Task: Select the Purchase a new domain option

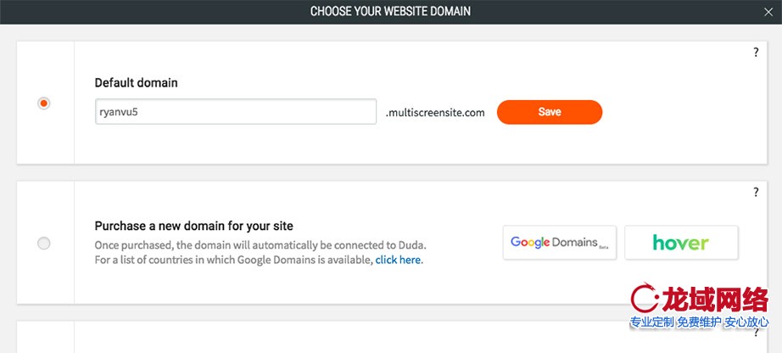Action: [x=44, y=244]
